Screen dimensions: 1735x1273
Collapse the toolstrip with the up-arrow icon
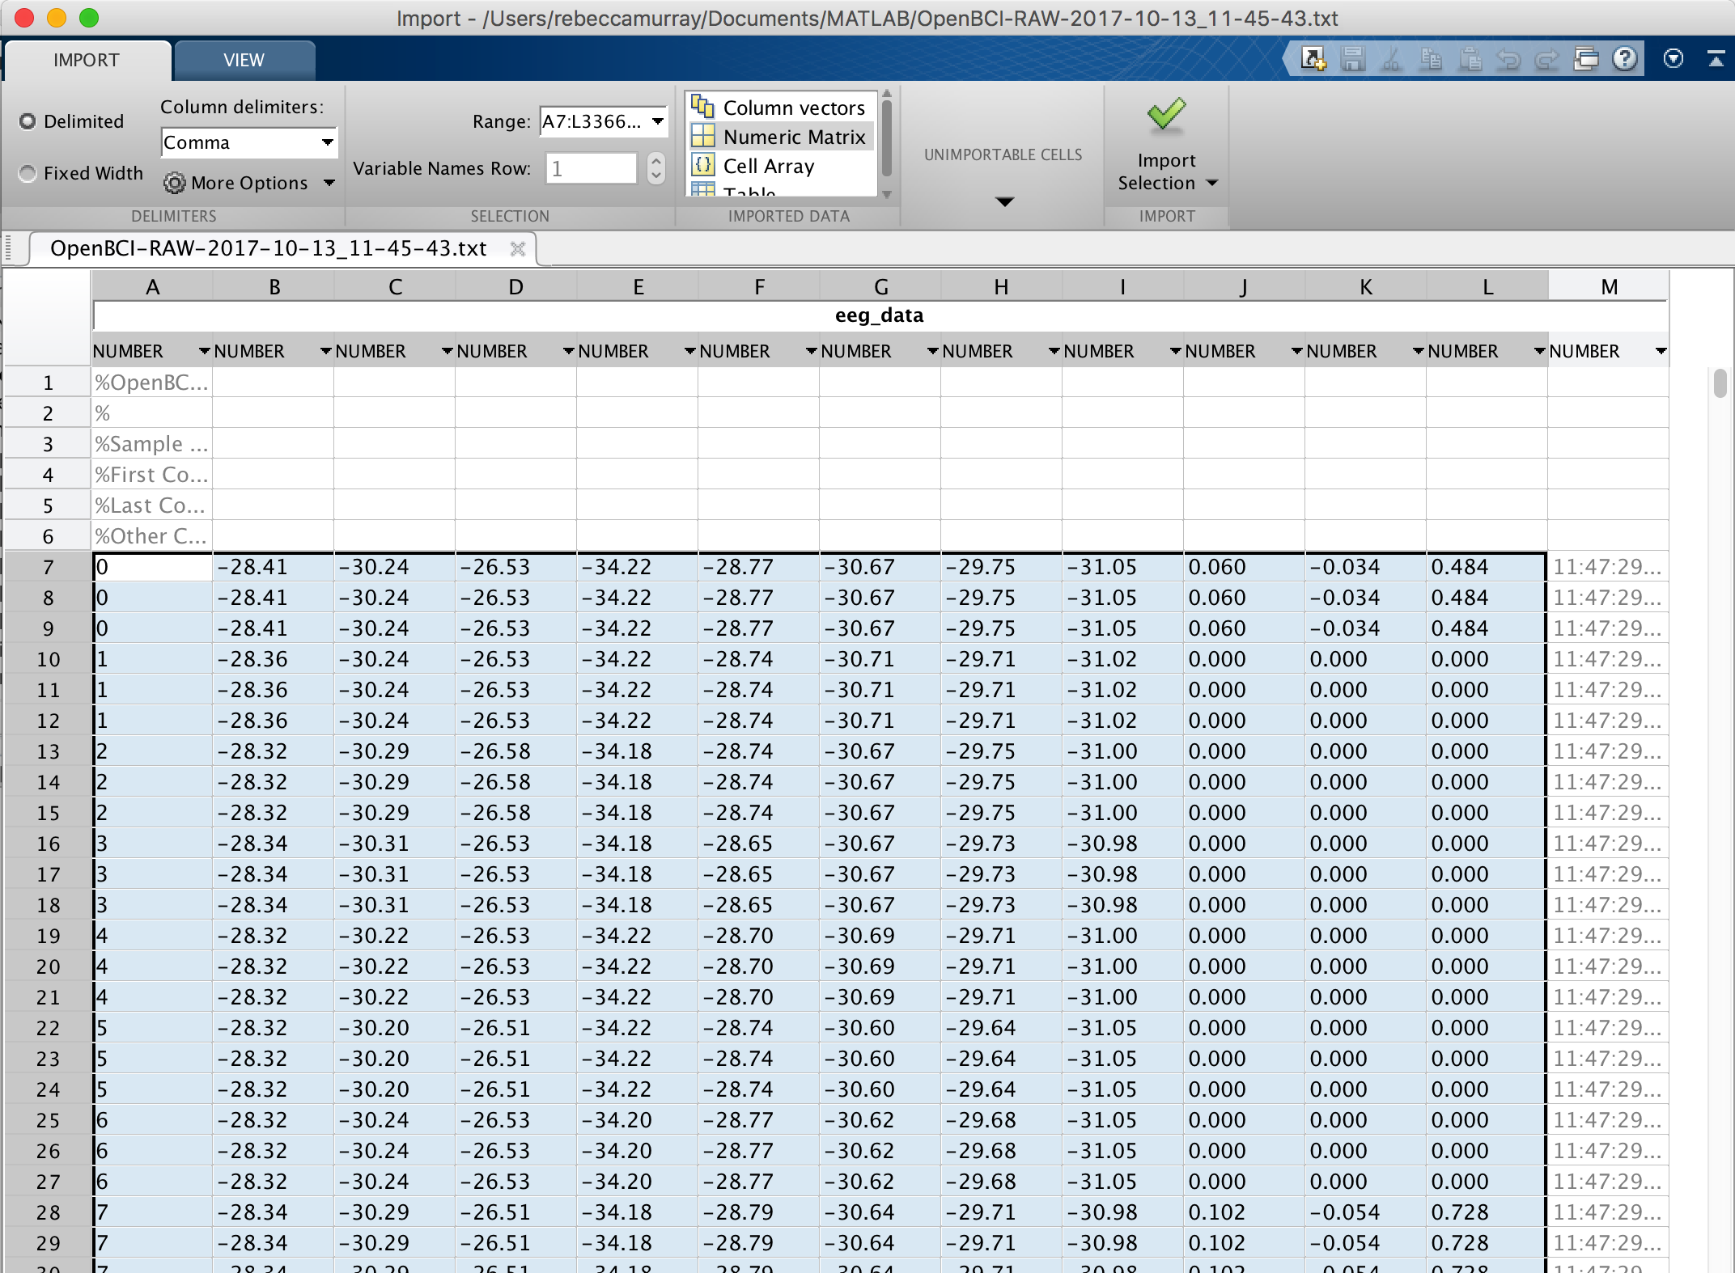point(1716,59)
